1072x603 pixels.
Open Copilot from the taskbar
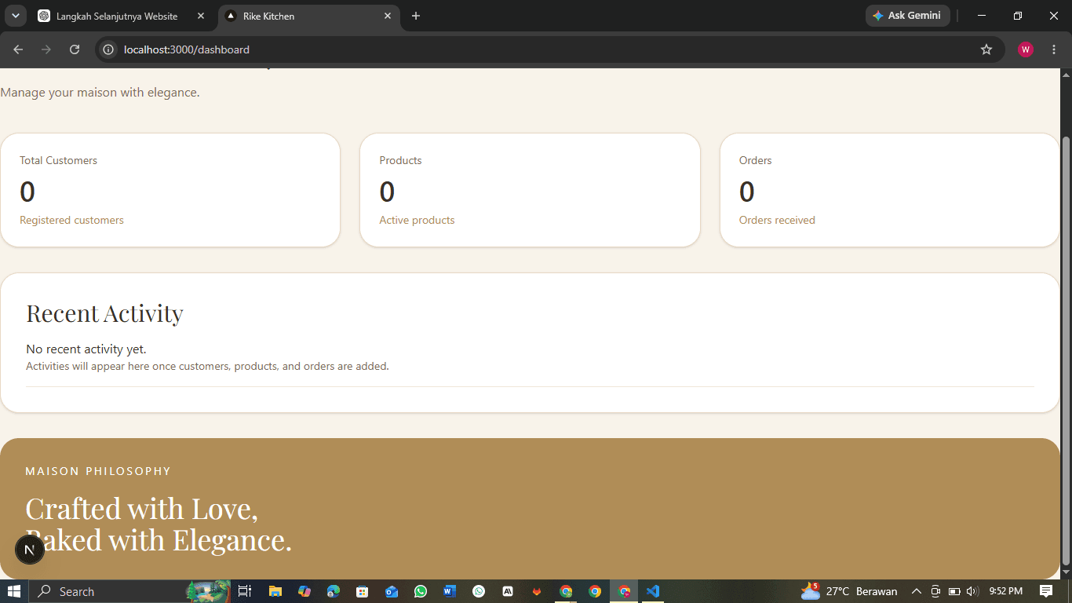click(x=304, y=591)
